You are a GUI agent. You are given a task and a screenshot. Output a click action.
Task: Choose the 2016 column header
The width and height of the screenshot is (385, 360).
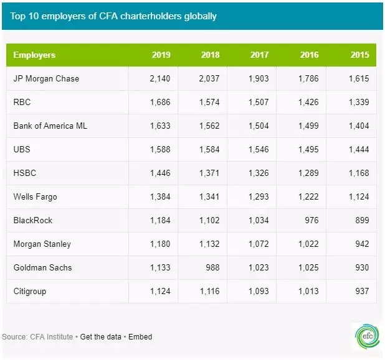click(x=310, y=55)
